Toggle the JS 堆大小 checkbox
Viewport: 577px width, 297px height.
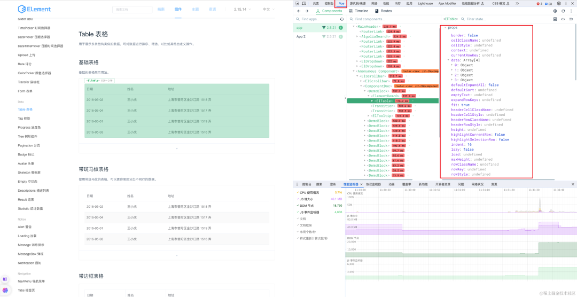(x=298, y=199)
